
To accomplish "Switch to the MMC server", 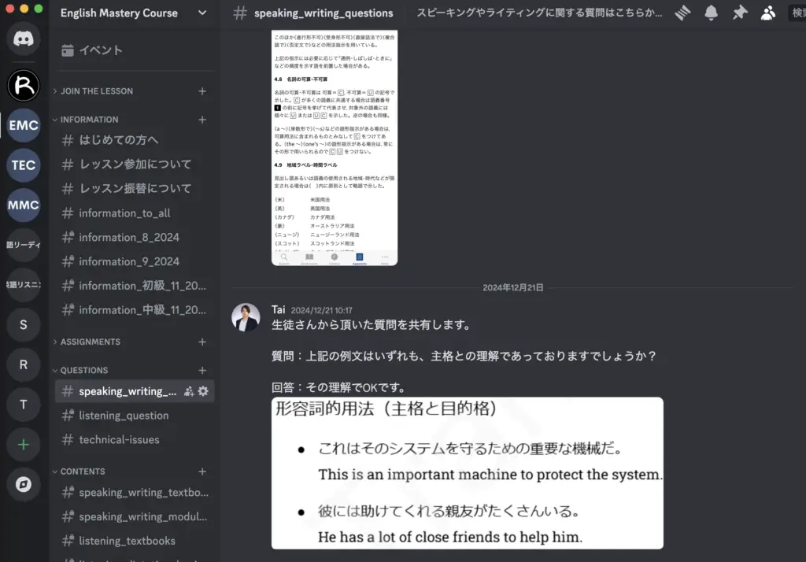I will (24, 205).
